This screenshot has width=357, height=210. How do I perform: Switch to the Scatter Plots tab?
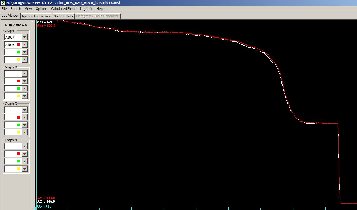pos(63,16)
